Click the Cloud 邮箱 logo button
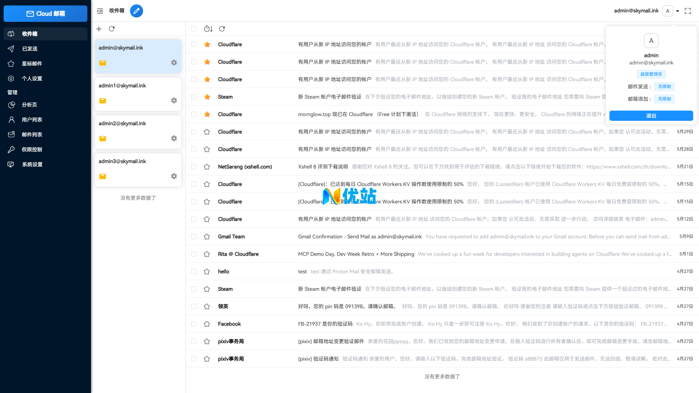 [46, 13]
